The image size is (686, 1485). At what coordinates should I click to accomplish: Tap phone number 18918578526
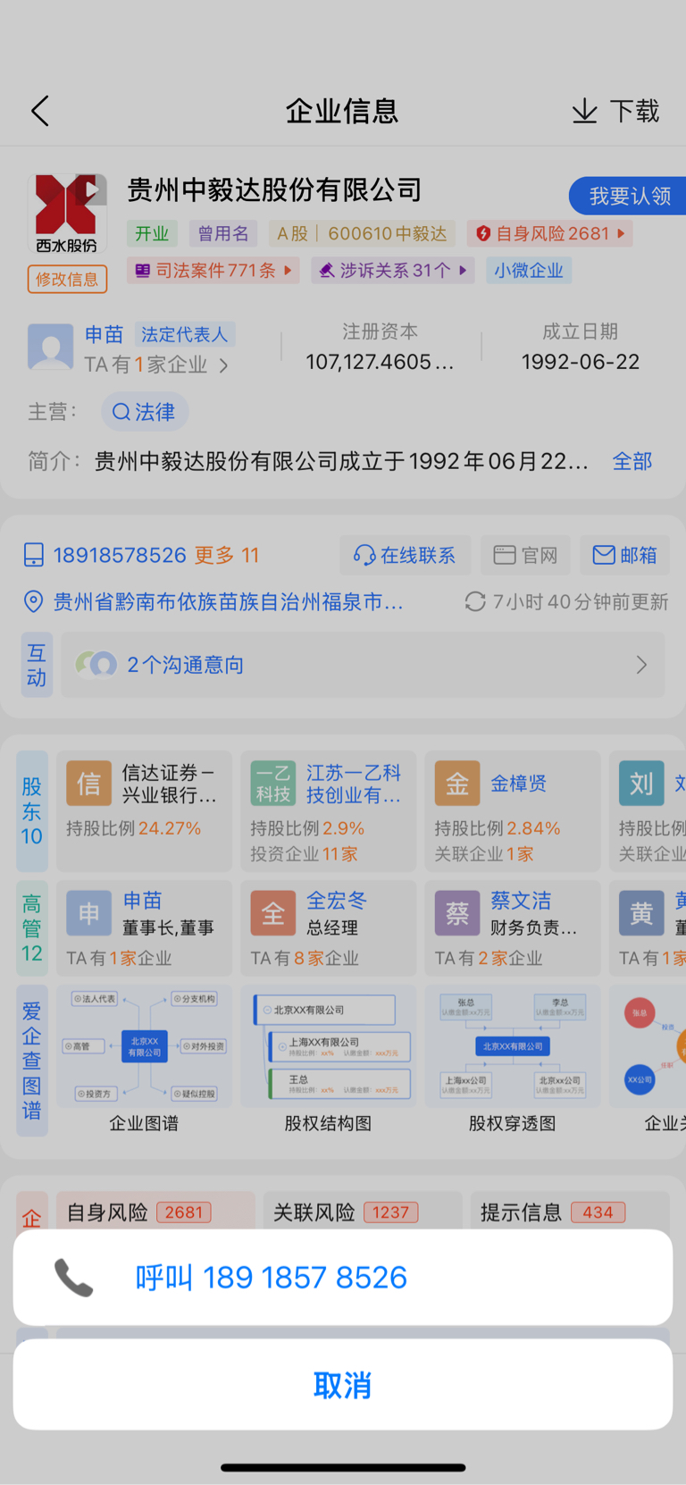pyautogui.click(x=120, y=555)
